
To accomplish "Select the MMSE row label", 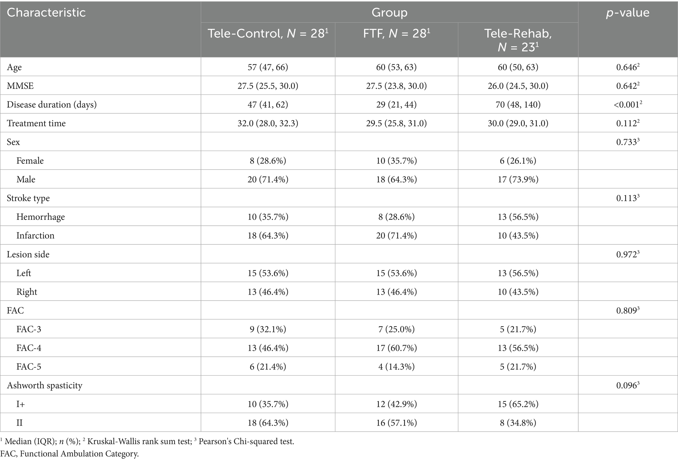I will pyautogui.click(x=20, y=86).
